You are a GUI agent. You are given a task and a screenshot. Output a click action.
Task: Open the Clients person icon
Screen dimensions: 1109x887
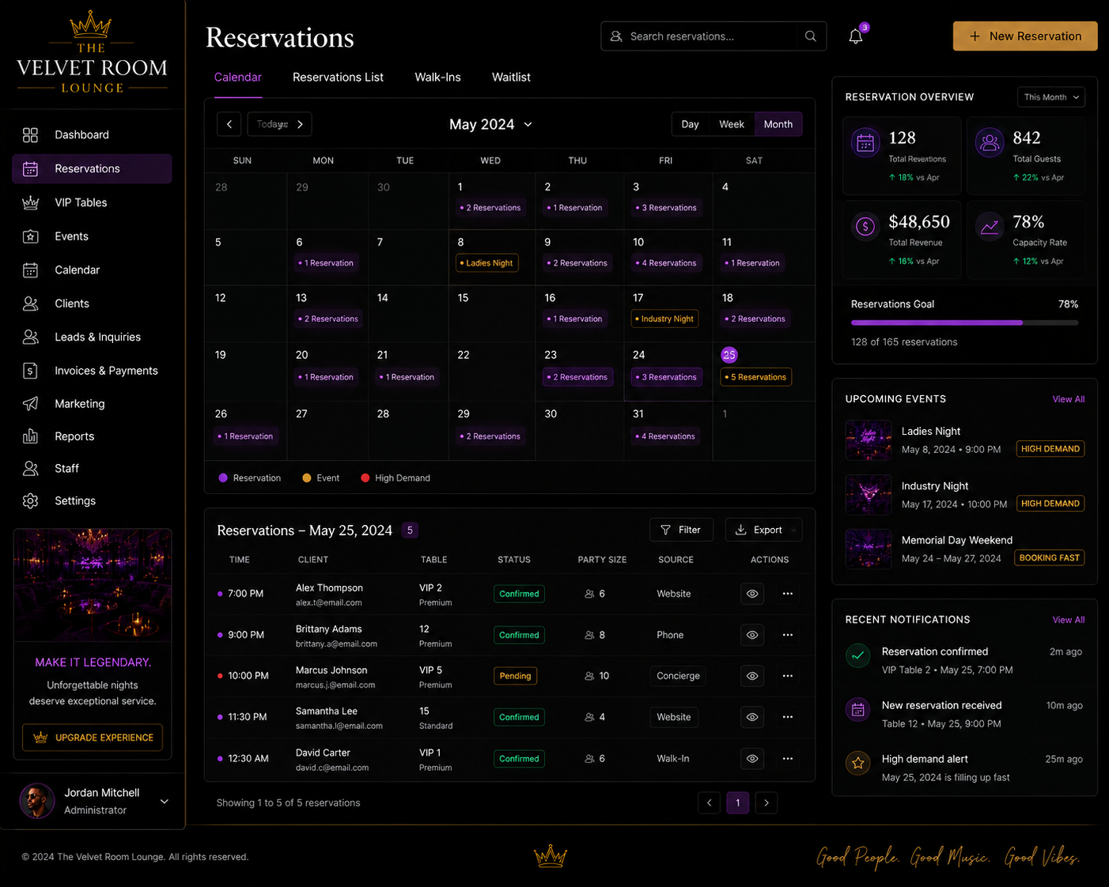(30, 304)
